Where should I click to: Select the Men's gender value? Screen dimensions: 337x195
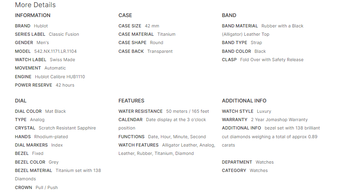click(x=43, y=42)
